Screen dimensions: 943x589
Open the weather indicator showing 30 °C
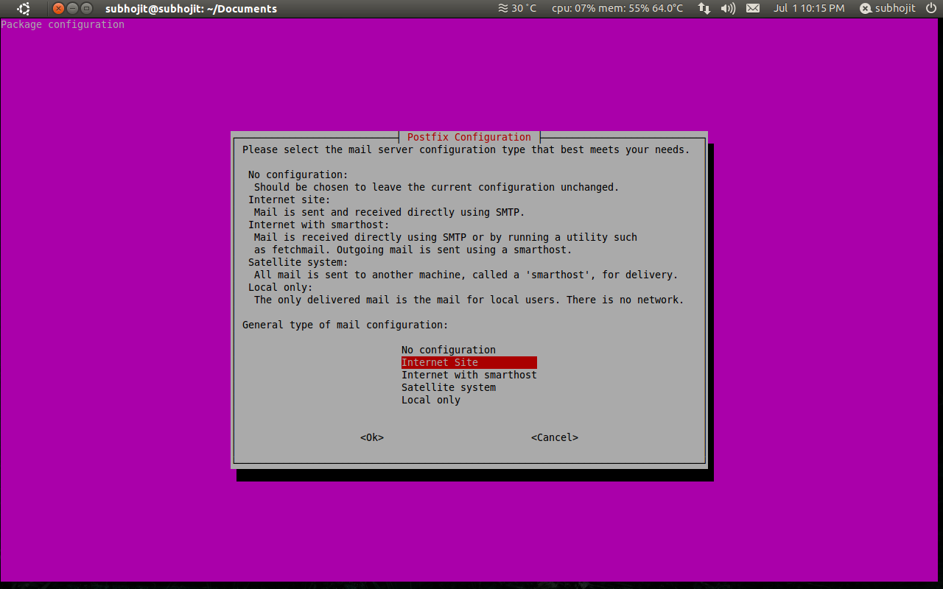[517, 9]
